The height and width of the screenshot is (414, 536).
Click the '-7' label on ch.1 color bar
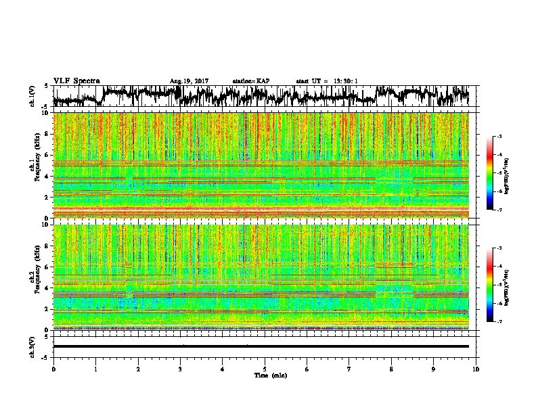[499, 210]
